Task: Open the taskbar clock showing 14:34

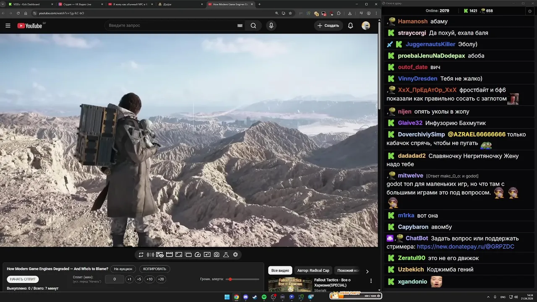Action: click(x=527, y=297)
